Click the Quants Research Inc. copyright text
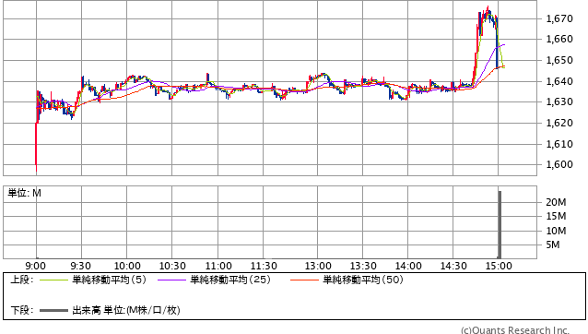Viewport: 588px width, 334px height. click(515, 330)
